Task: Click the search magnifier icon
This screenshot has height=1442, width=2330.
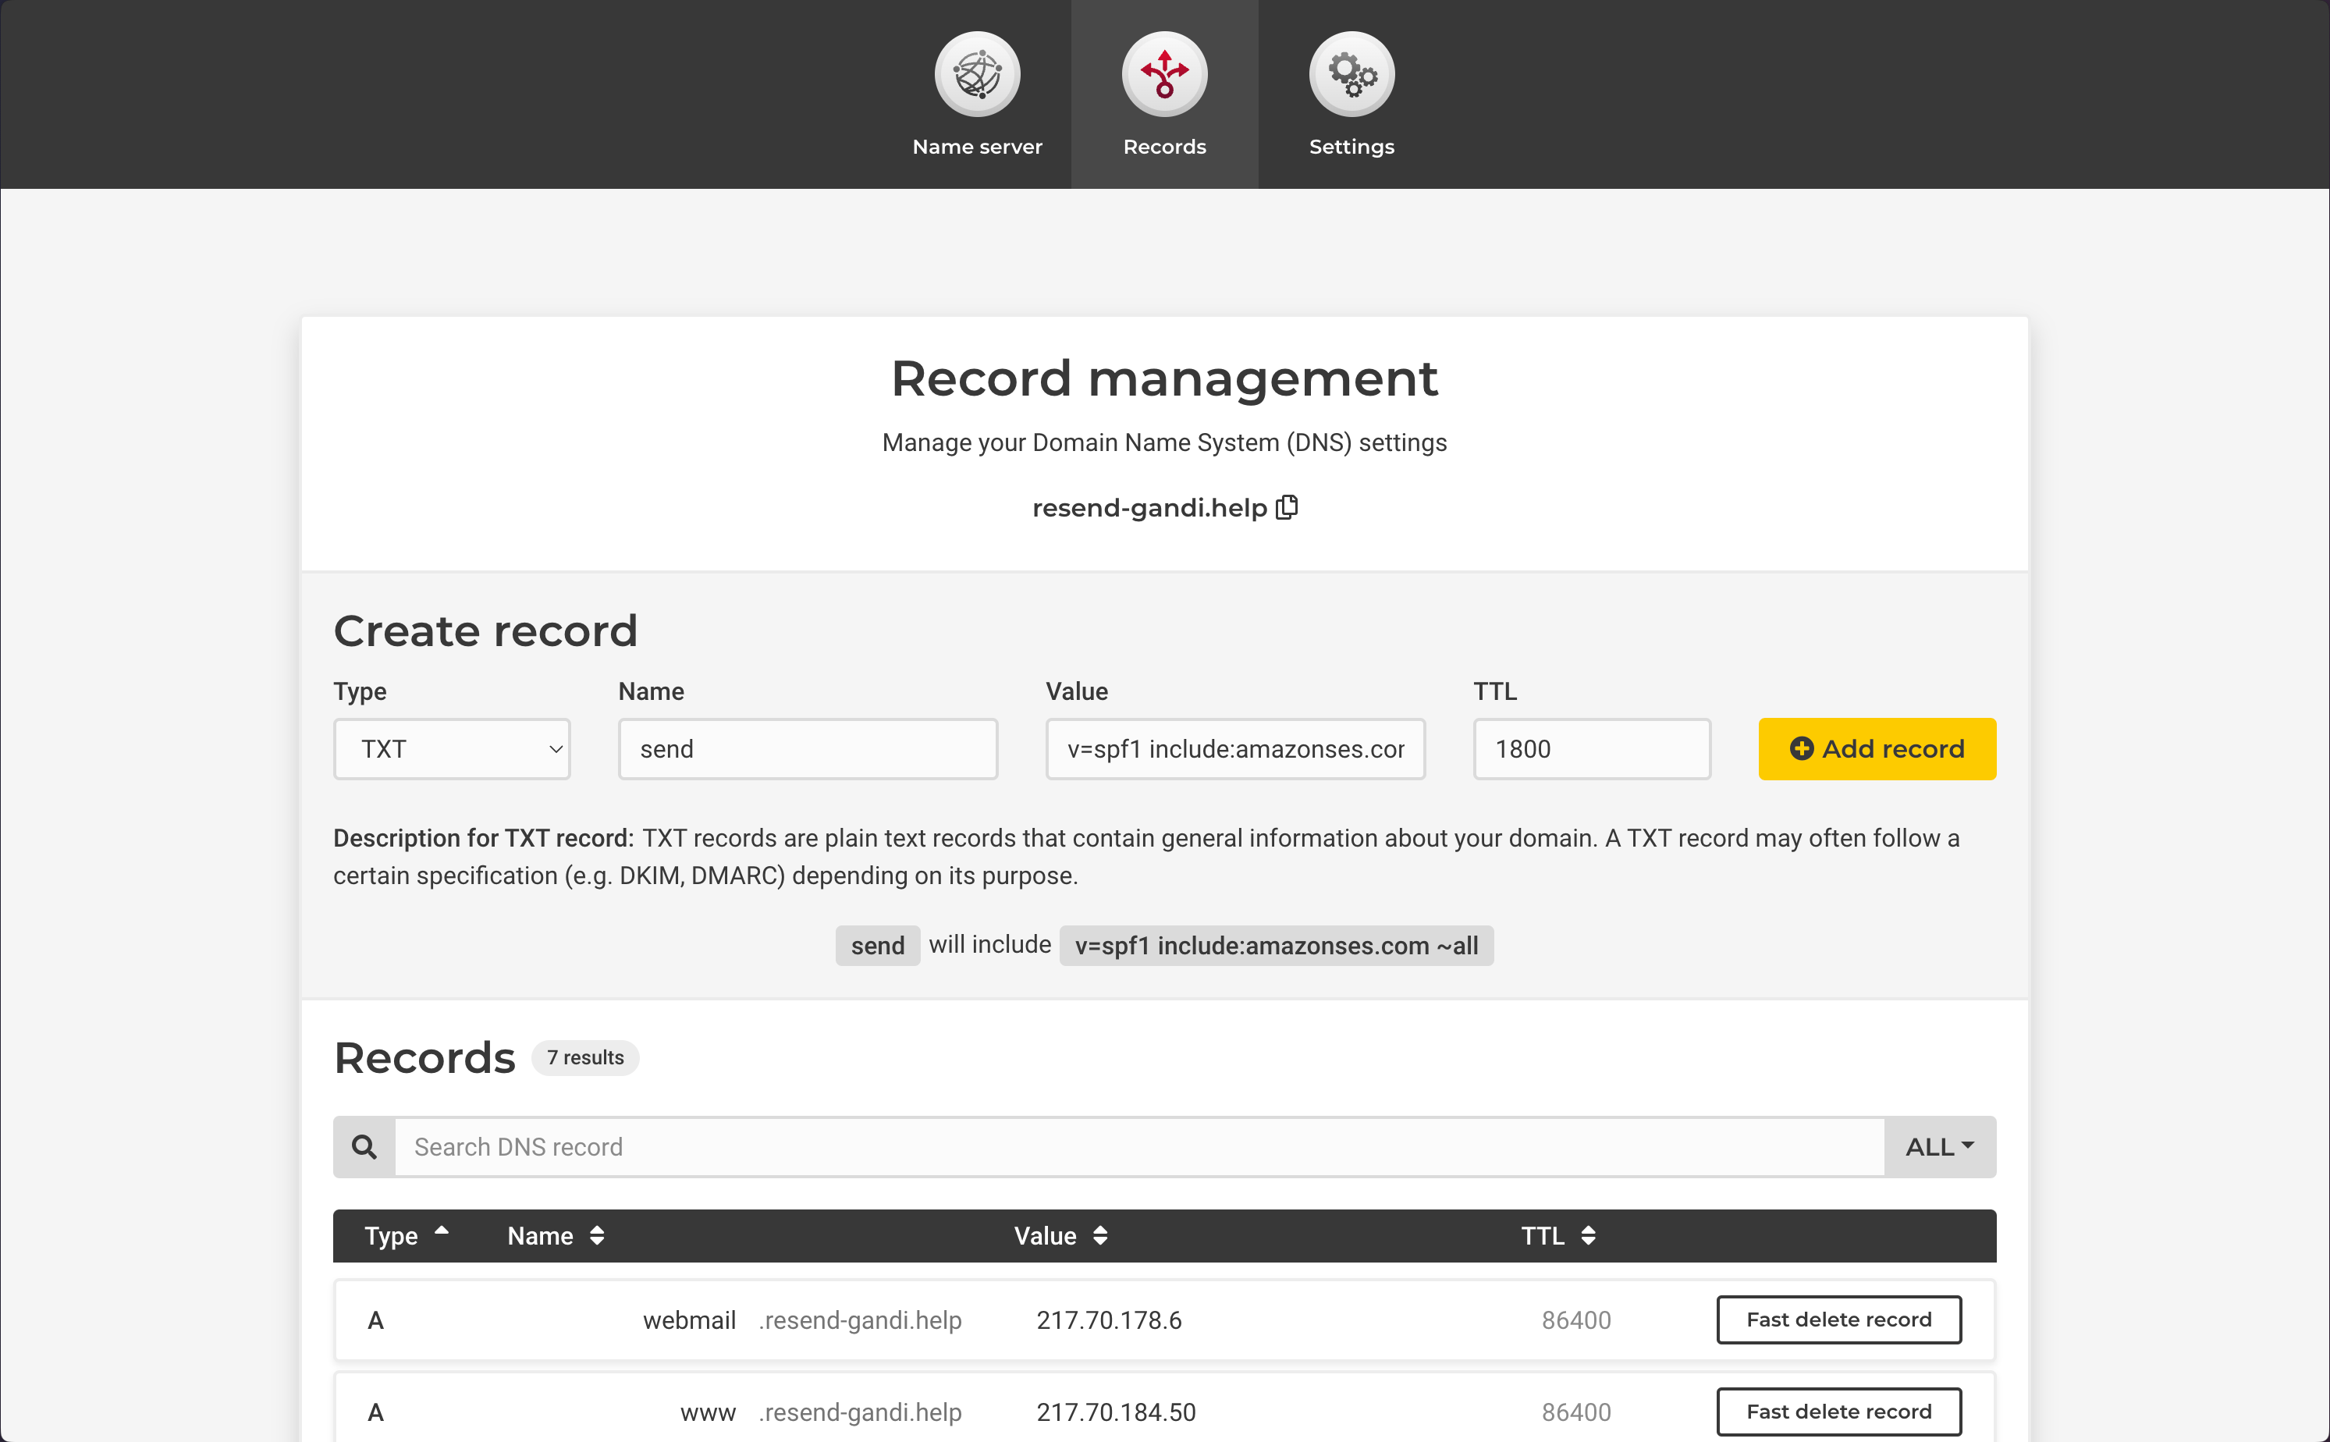Action: tap(364, 1146)
